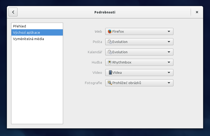Expand the Web dropdown arrow
This screenshot has height=136, width=210.
coord(169,32)
